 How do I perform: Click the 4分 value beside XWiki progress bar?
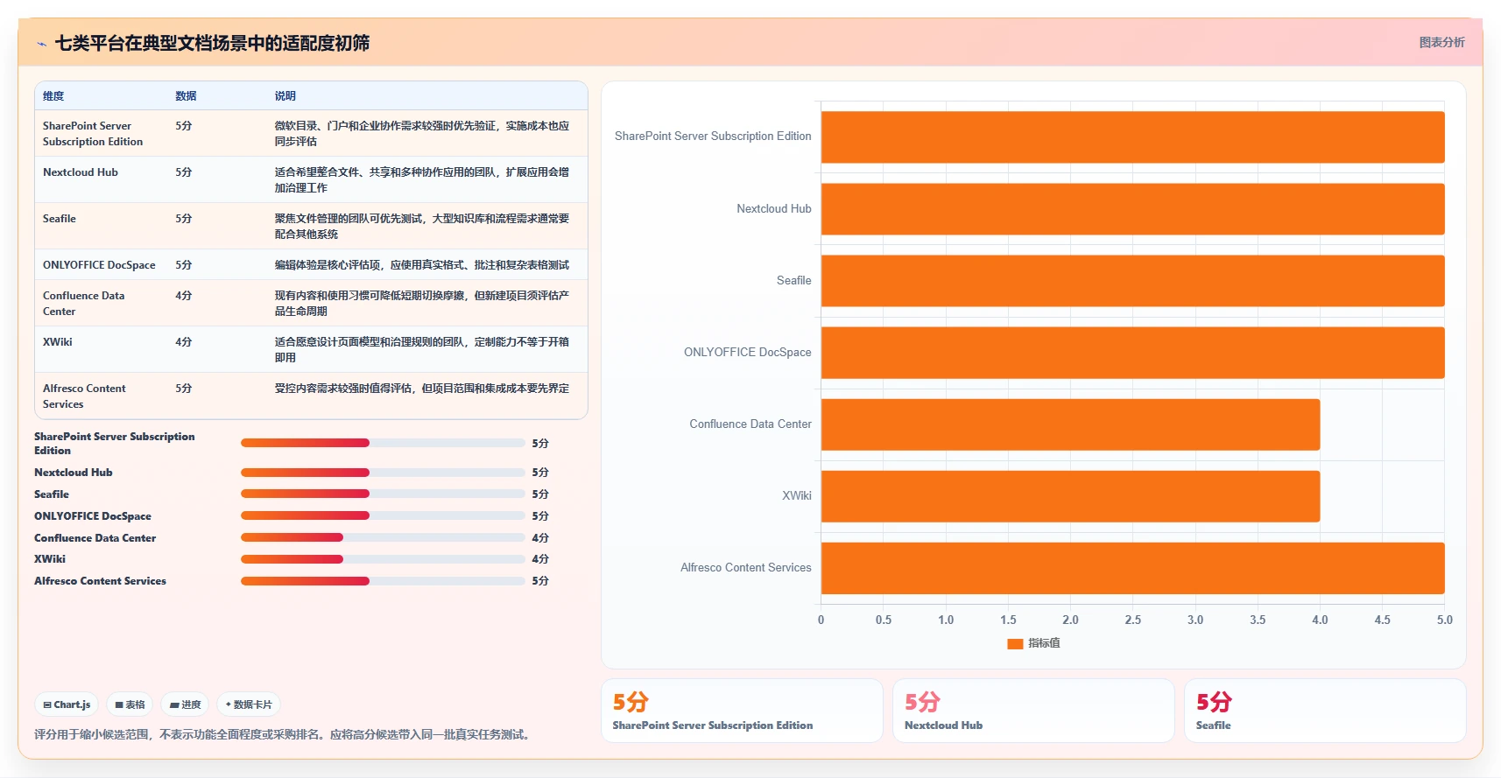point(540,559)
